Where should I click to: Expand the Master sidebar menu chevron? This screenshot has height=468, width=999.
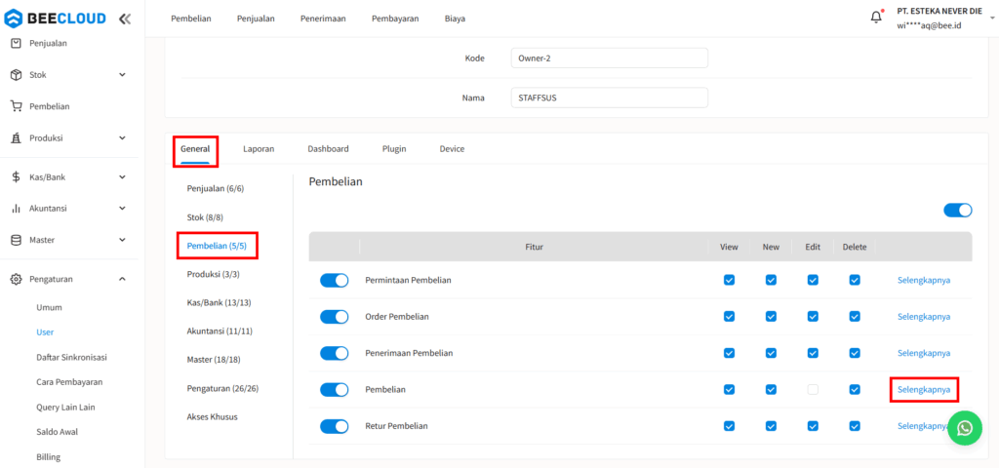click(122, 240)
